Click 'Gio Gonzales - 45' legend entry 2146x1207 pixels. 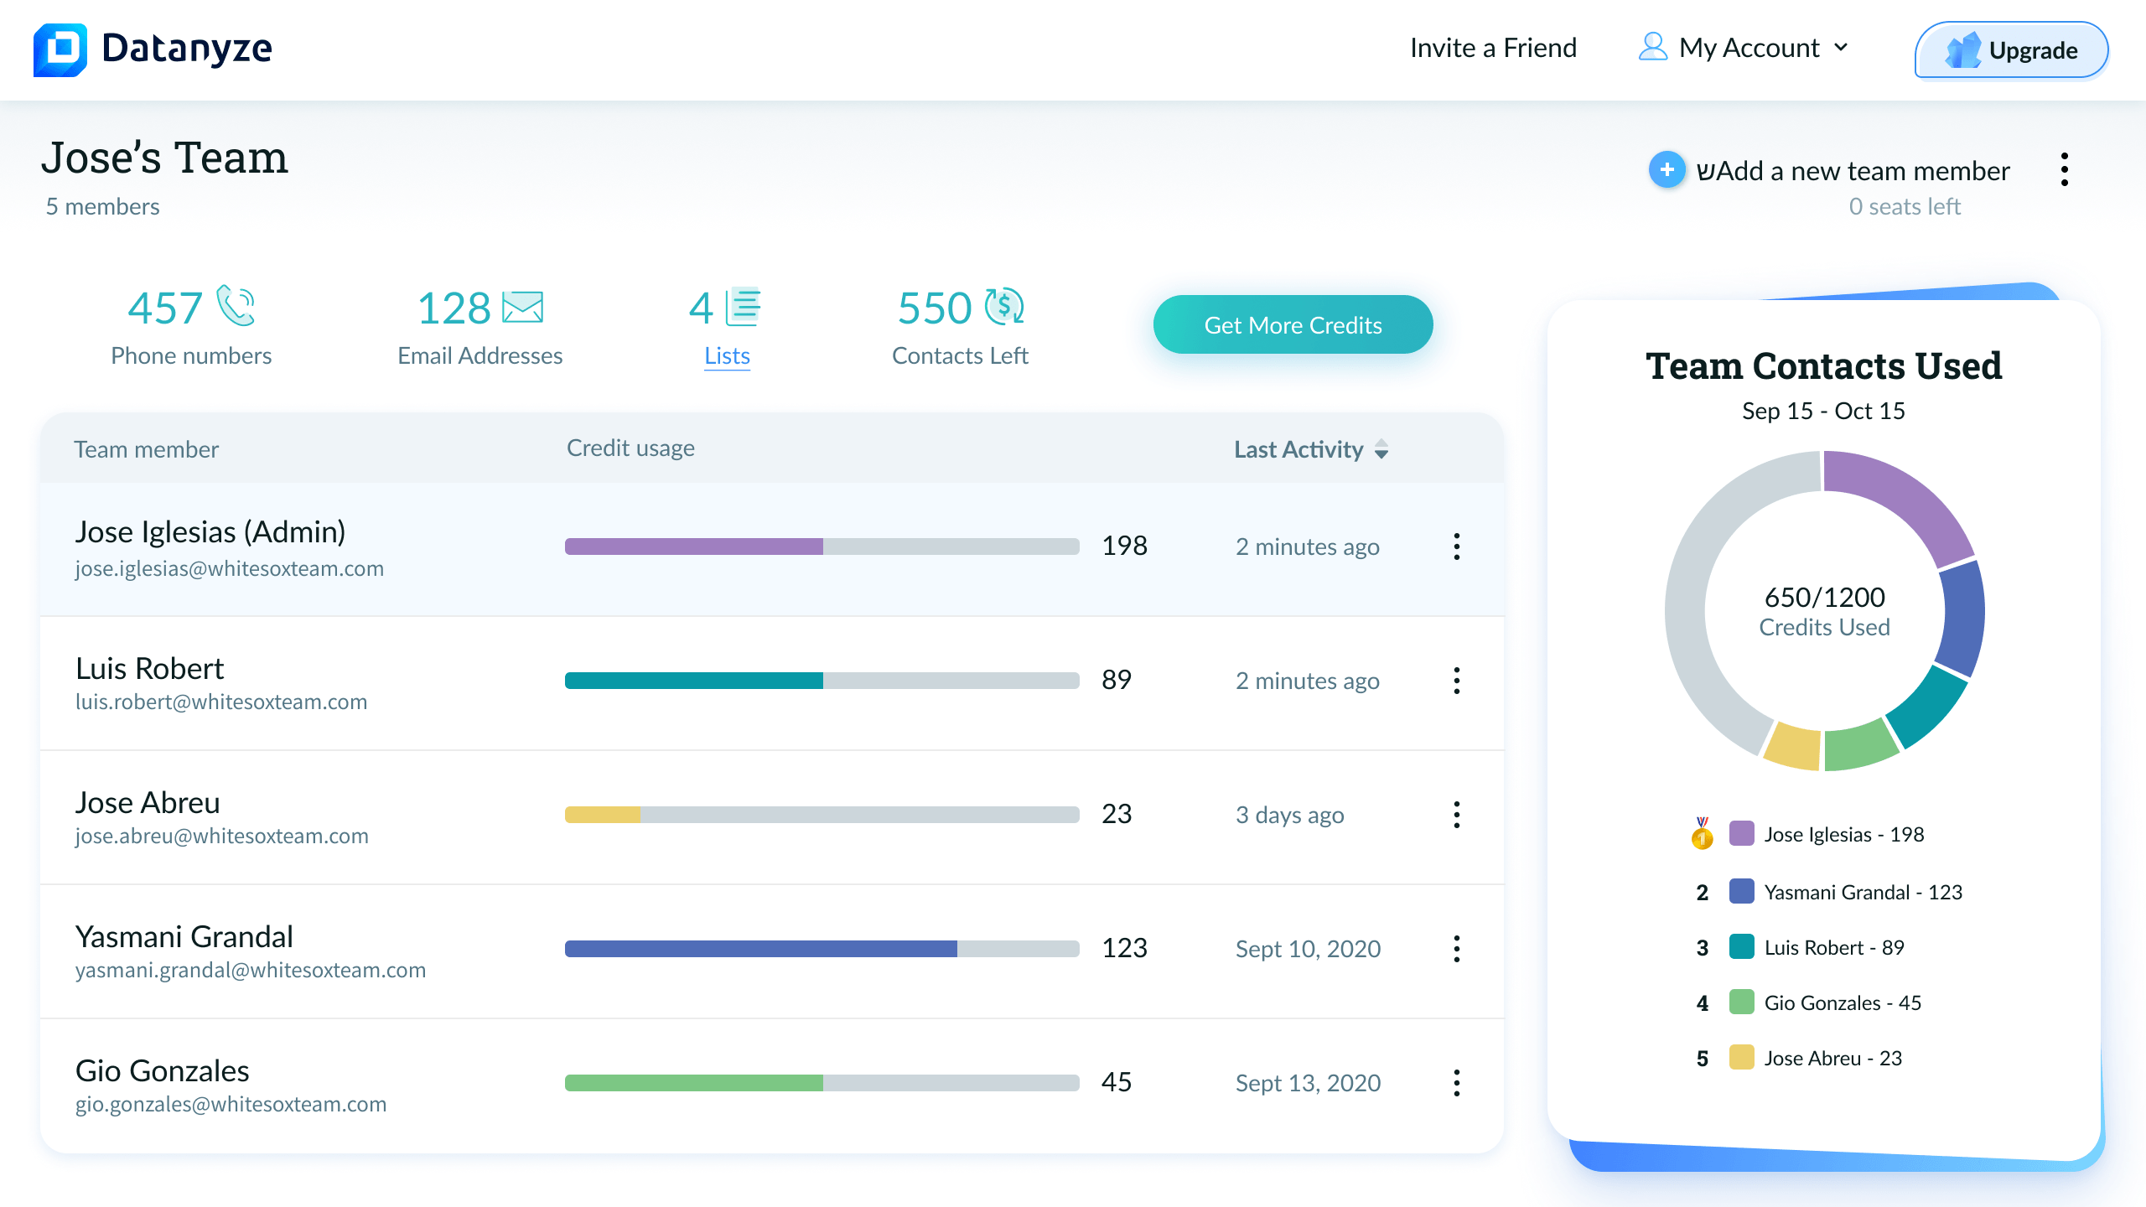coord(1843,1002)
